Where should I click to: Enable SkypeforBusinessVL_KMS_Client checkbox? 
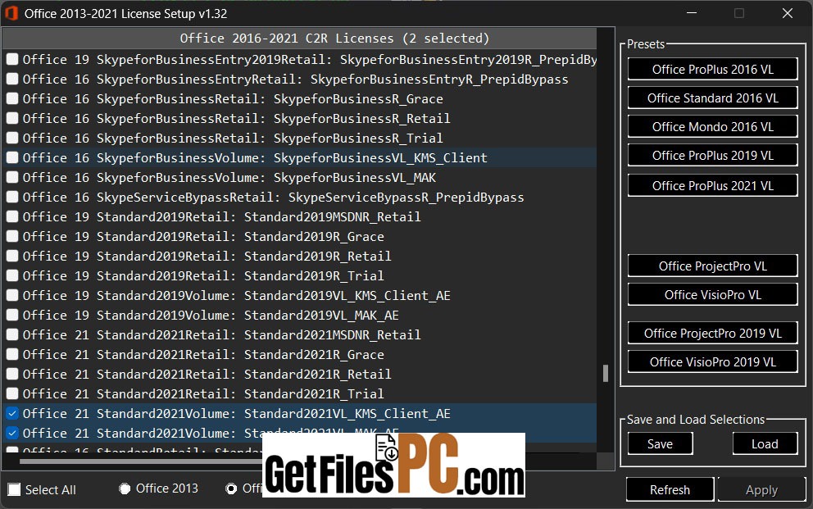click(12, 157)
